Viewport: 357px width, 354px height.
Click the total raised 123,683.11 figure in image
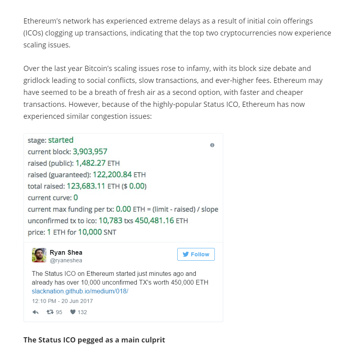coord(86,186)
